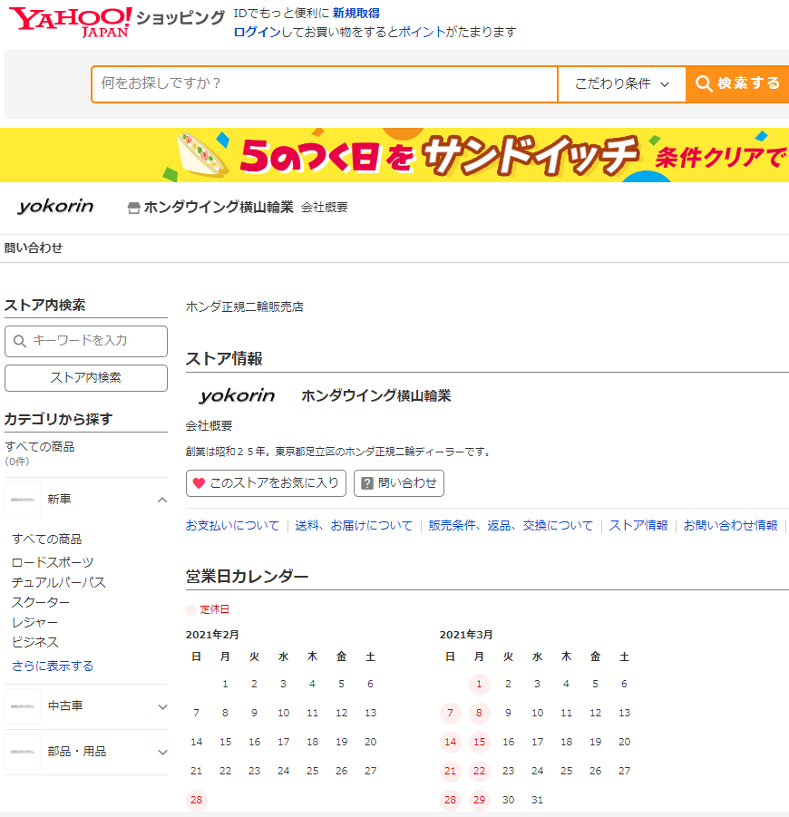Select すべての商品 under 新車

click(x=47, y=540)
